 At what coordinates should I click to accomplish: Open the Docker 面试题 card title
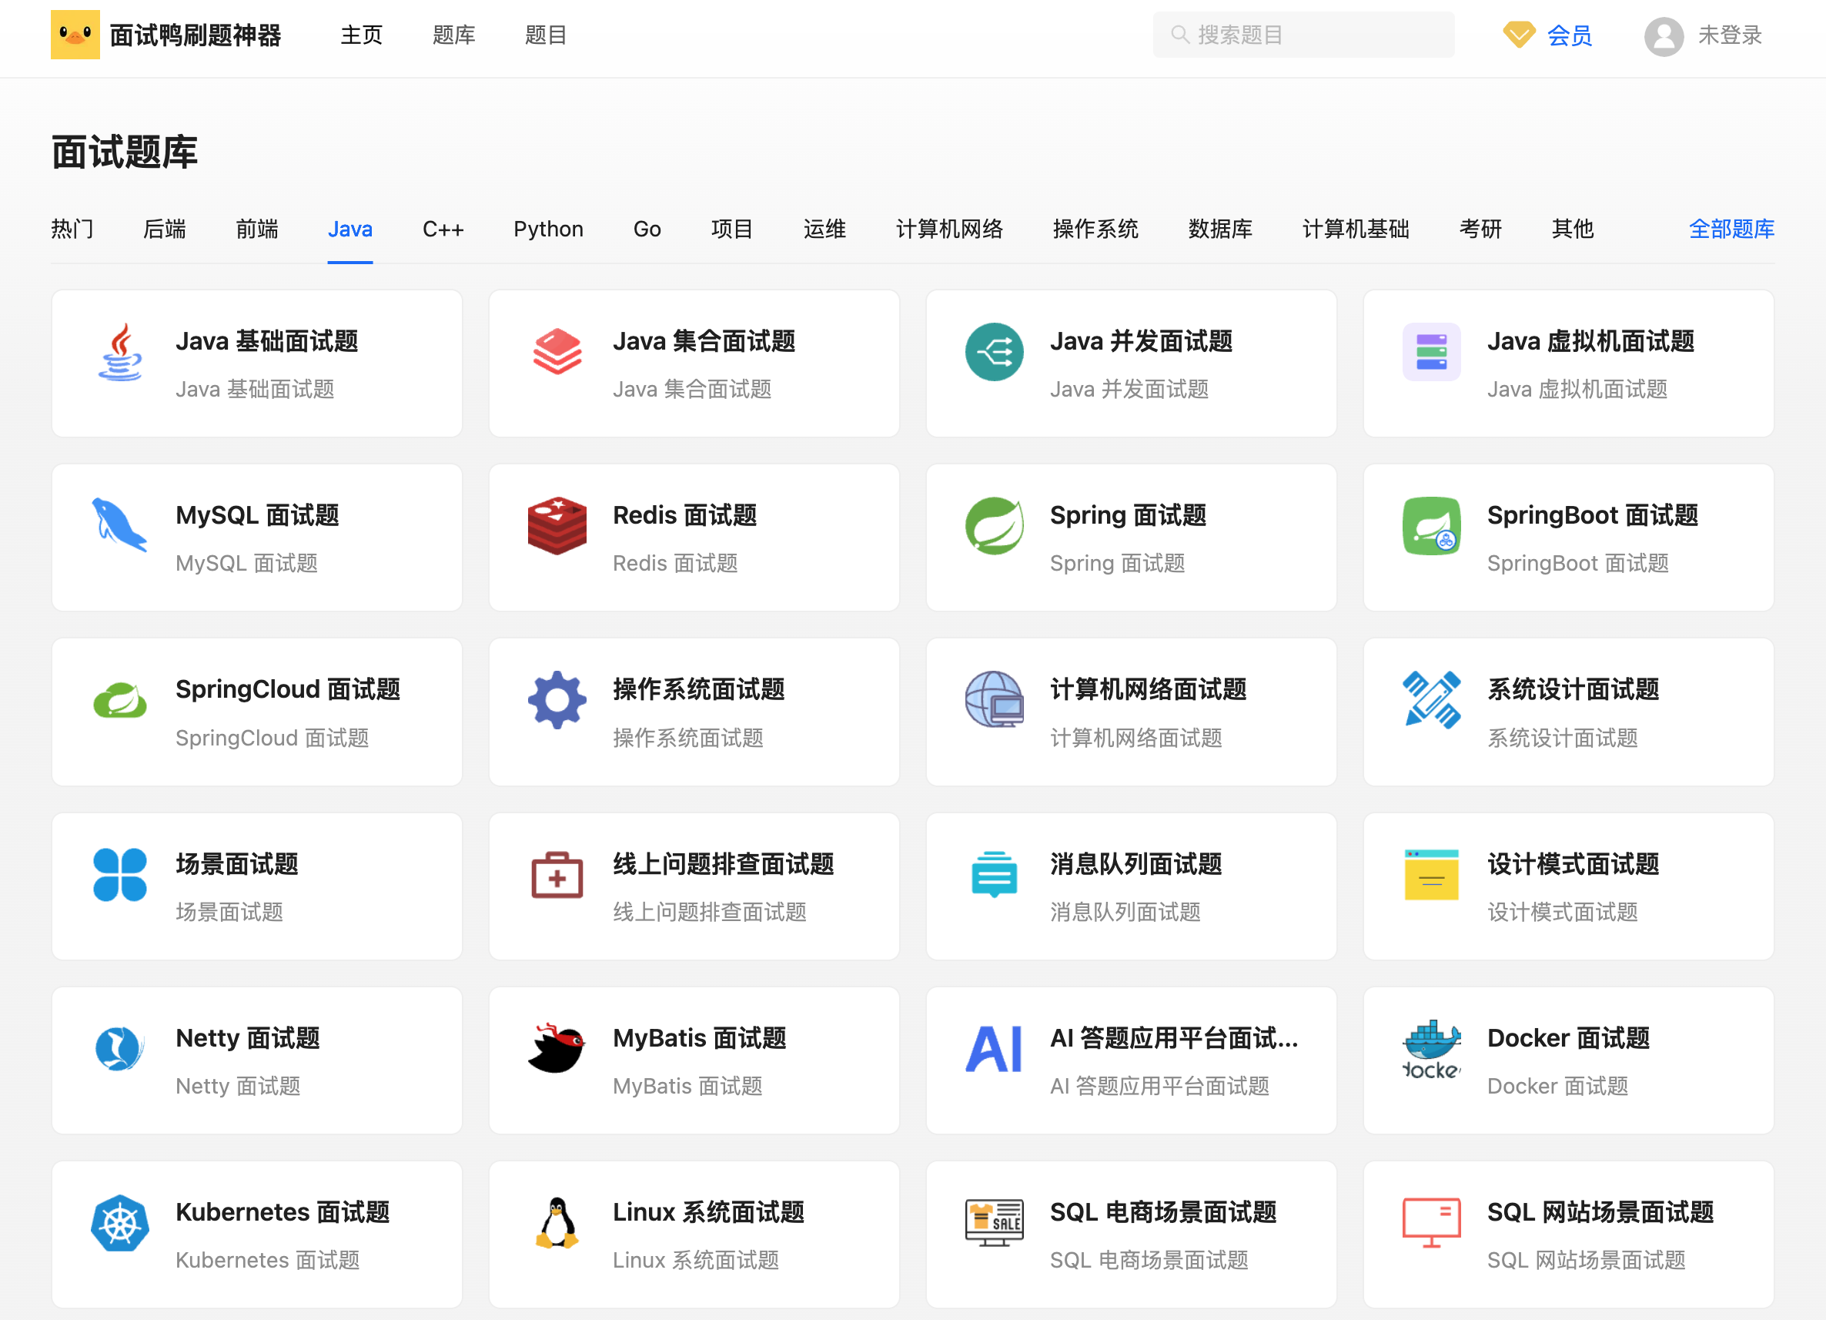point(1568,1037)
